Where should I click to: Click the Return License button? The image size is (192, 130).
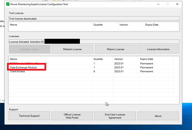tap(116, 49)
